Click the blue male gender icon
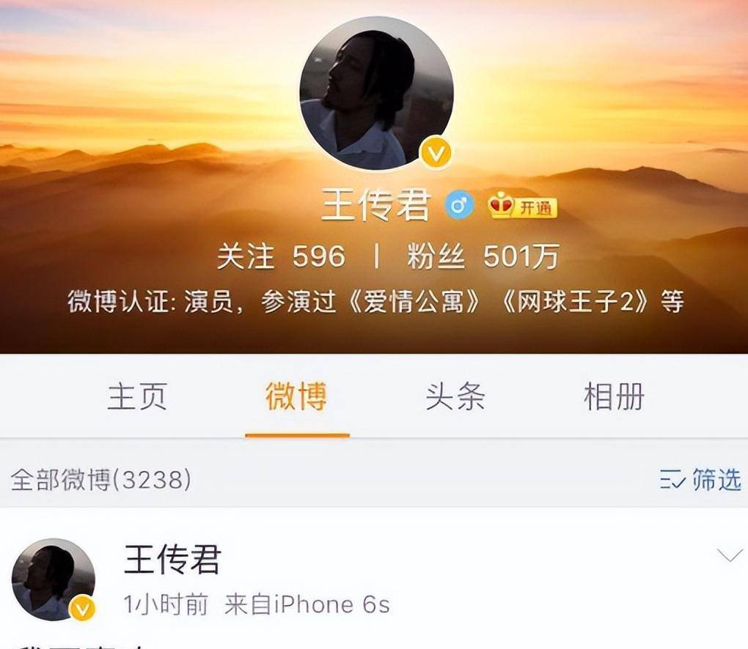This screenshot has width=748, height=649. coord(459,205)
